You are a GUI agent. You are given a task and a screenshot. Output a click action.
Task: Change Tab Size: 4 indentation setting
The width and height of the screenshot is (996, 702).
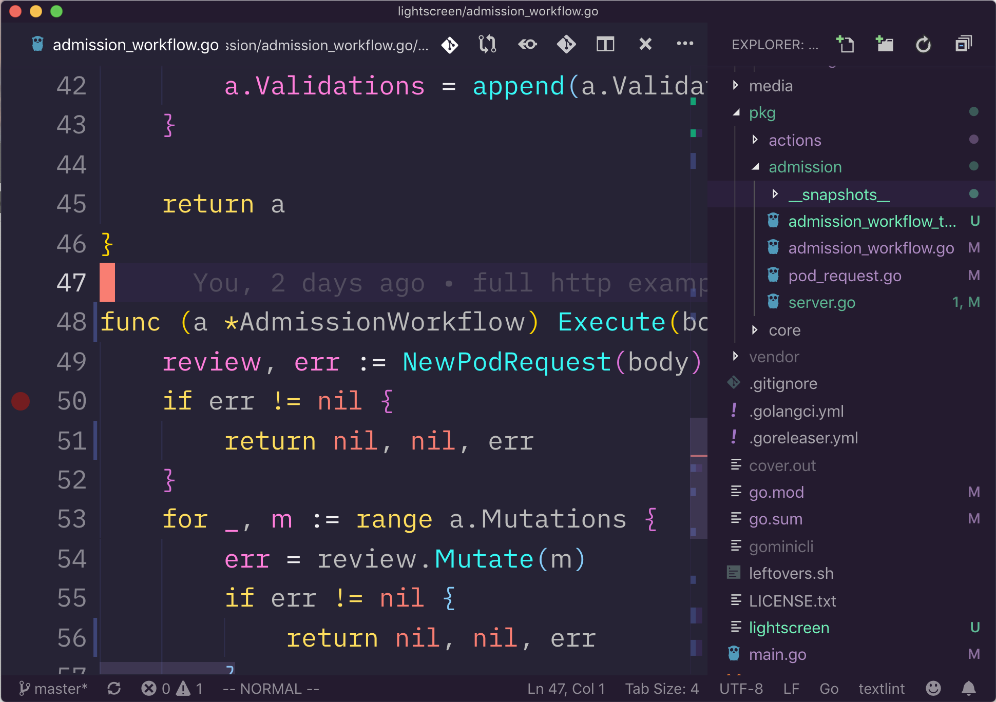click(661, 689)
